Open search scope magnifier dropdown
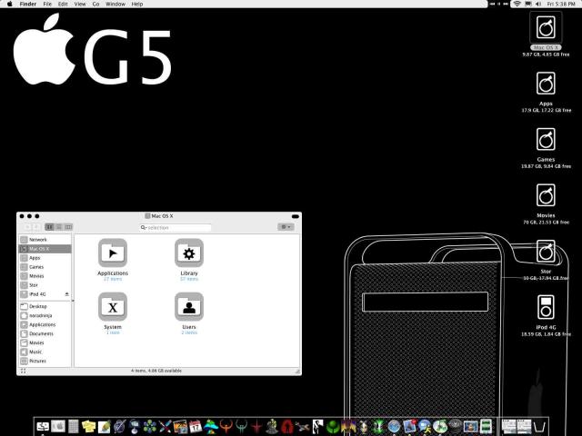The width and height of the screenshot is (582, 436). click(144, 227)
